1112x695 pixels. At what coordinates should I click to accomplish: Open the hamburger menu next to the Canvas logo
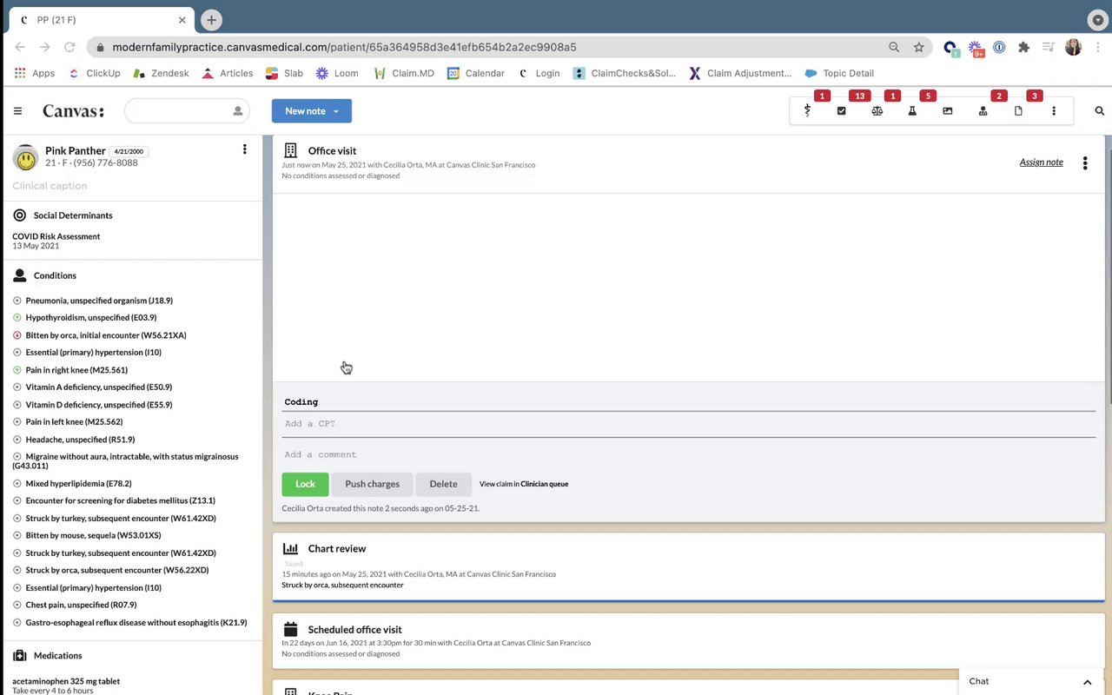coord(17,111)
